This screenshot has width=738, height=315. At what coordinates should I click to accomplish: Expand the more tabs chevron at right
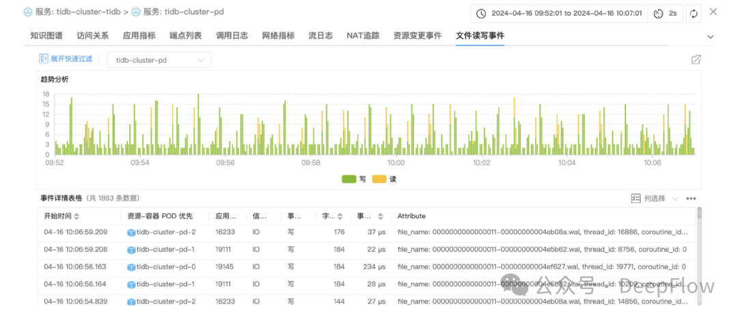pos(711,37)
